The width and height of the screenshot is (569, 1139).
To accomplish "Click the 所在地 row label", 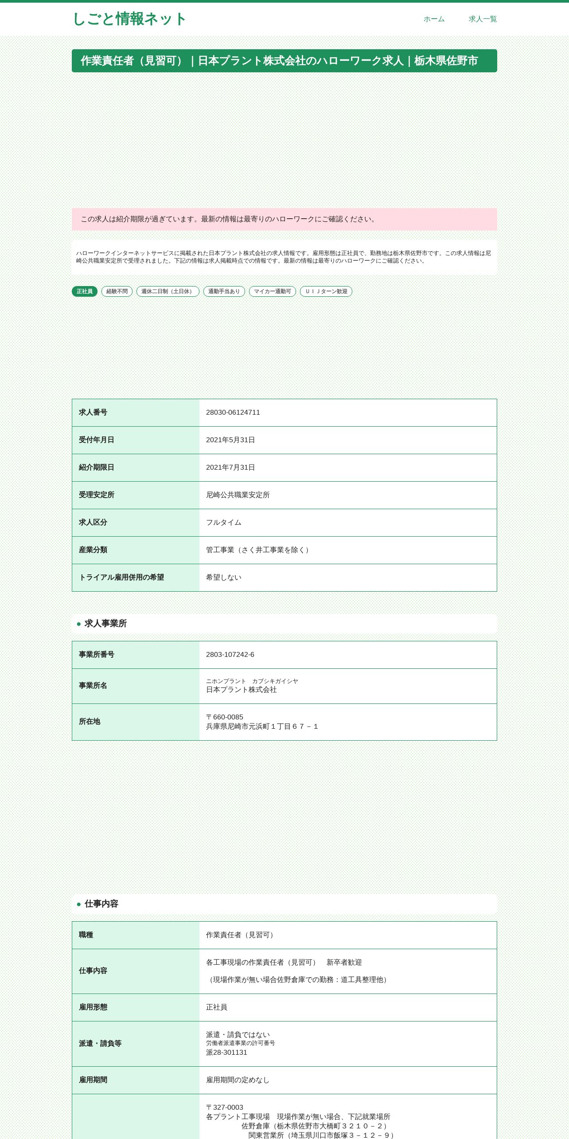I will 90,722.
